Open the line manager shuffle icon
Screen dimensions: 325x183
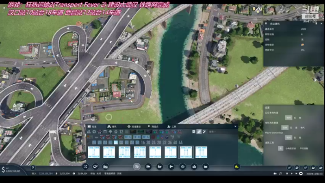click(85, 167)
